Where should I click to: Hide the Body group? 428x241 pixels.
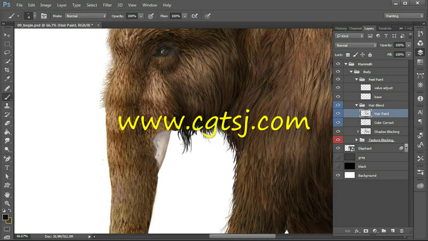point(338,72)
